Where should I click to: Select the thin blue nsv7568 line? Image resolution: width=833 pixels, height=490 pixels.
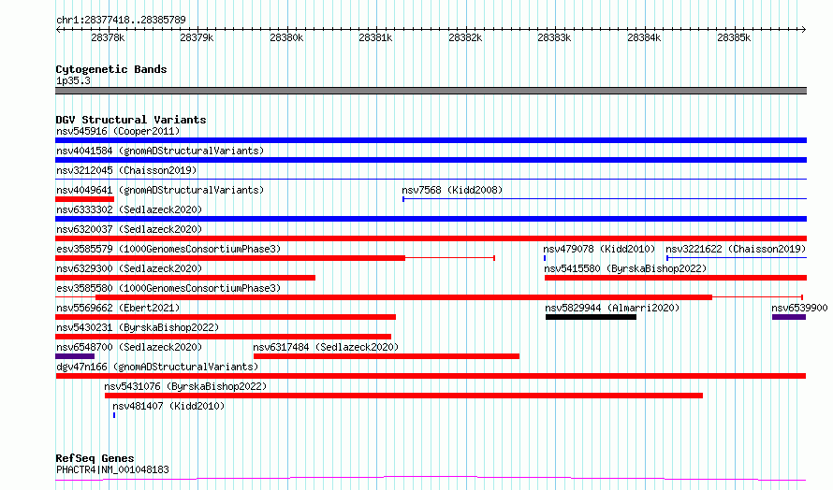point(605,199)
